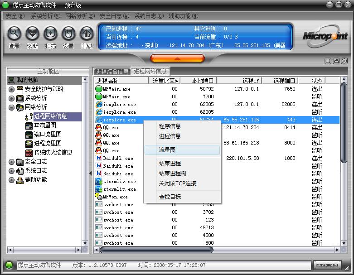Sort by 状态 column header
Screen dimensions: 354x275
click(312, 81)
